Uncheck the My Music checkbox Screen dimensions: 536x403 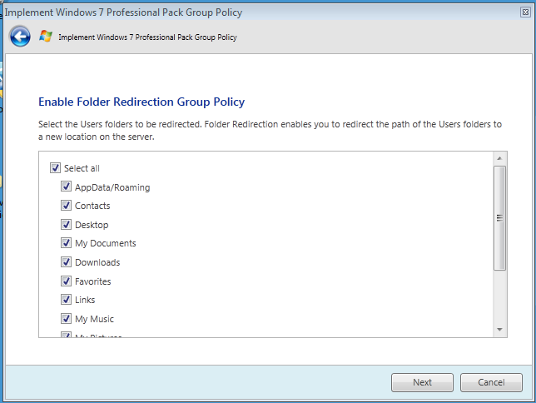coord(67,319)
